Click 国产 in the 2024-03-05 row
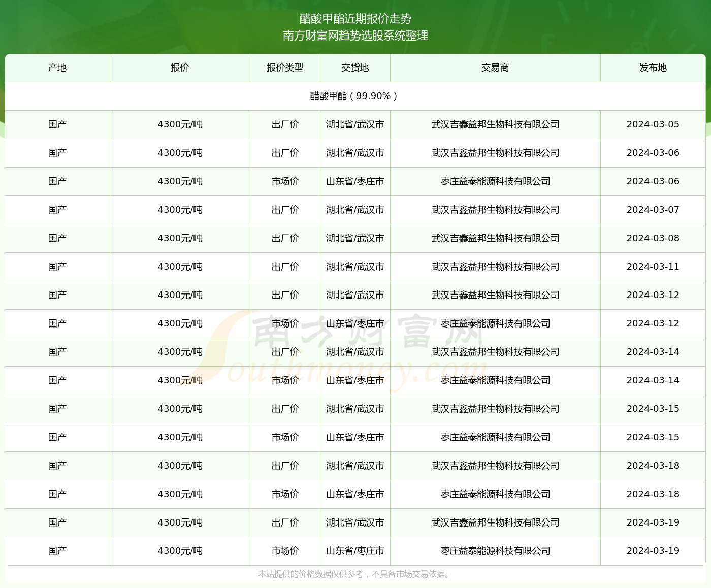This screenshot has width=711, height=588. click(57, 124)
